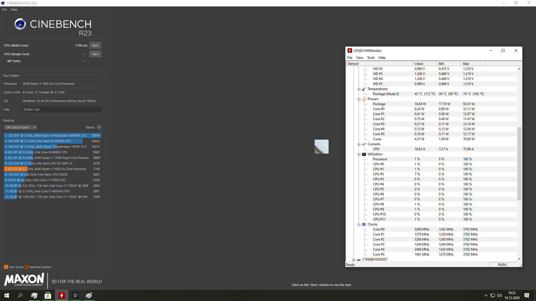
Task: Click the Cinebench taskbar icon
Action: 75,295
